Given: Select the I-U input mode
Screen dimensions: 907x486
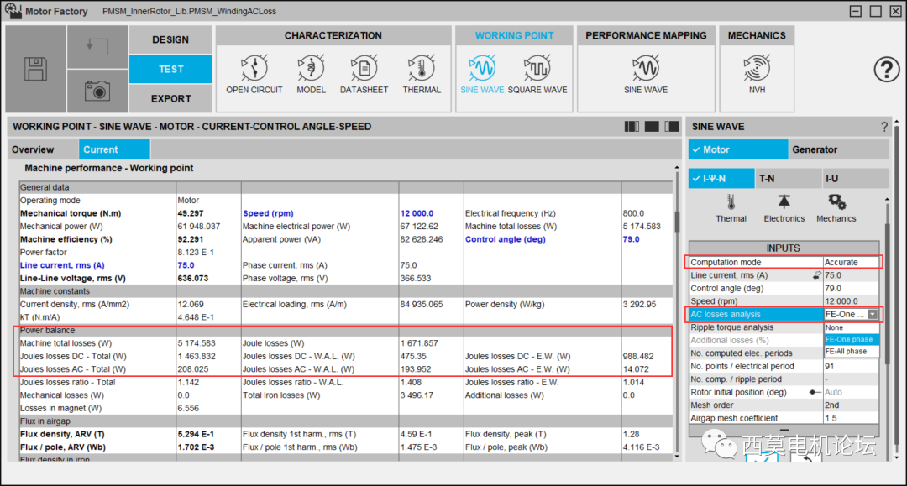Looking at the screenshot, I should (x=831, y=178).
